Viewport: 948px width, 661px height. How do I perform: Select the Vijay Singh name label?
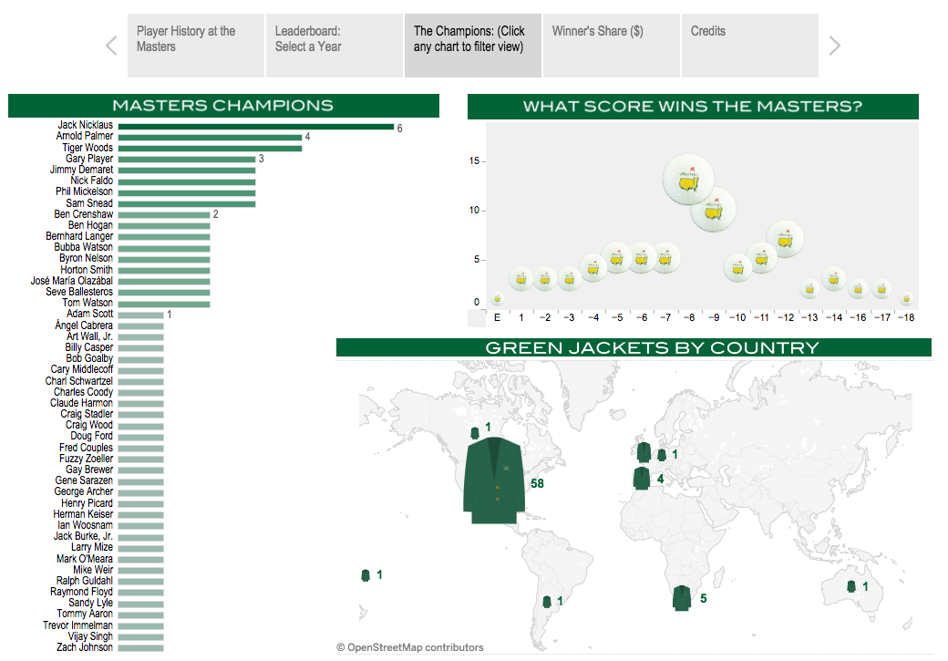coord(90,636)
